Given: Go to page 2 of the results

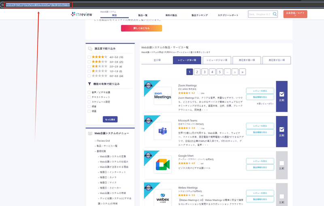Looking at the screenshot, I should [197, 72].
